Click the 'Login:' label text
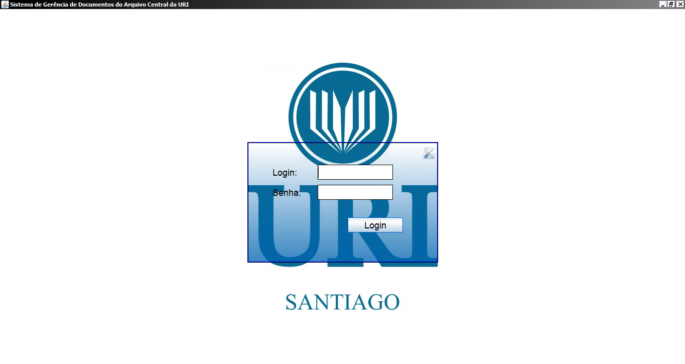This screenshot has width=685, height=364. (x=285, y=173)
